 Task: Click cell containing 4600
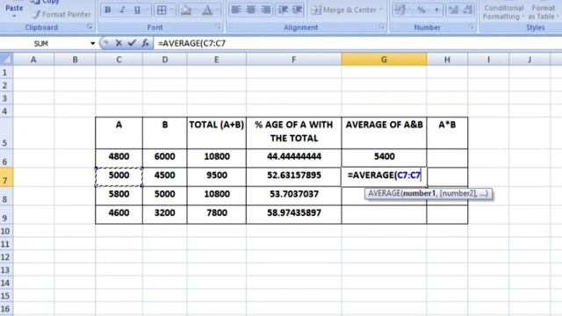(119, 214)
